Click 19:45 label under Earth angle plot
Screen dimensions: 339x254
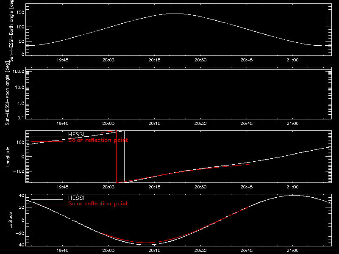[x=62, y=60]
